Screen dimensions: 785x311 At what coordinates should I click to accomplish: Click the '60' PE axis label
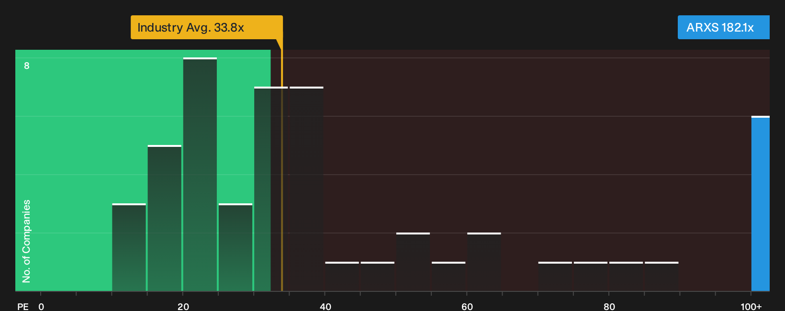click(x=467, y=307)
